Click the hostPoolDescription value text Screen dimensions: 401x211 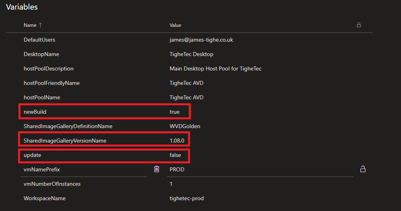click(x=215, y=68)
